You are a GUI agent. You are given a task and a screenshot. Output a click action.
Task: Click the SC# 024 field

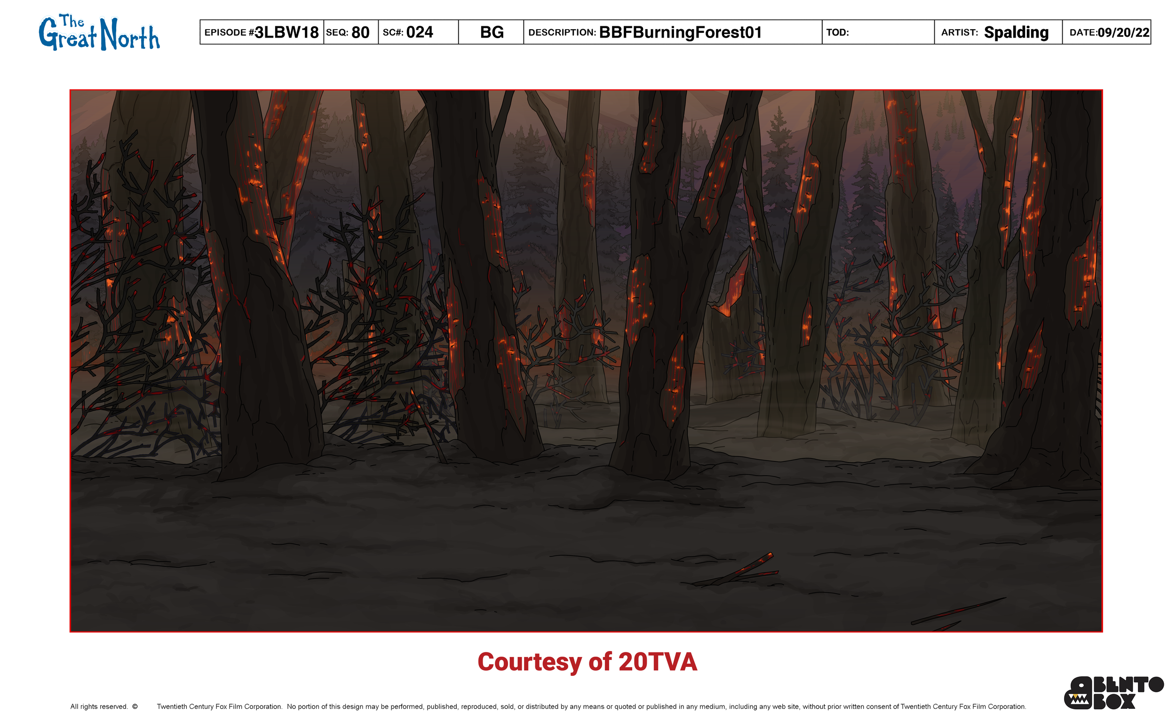(419, 32)
